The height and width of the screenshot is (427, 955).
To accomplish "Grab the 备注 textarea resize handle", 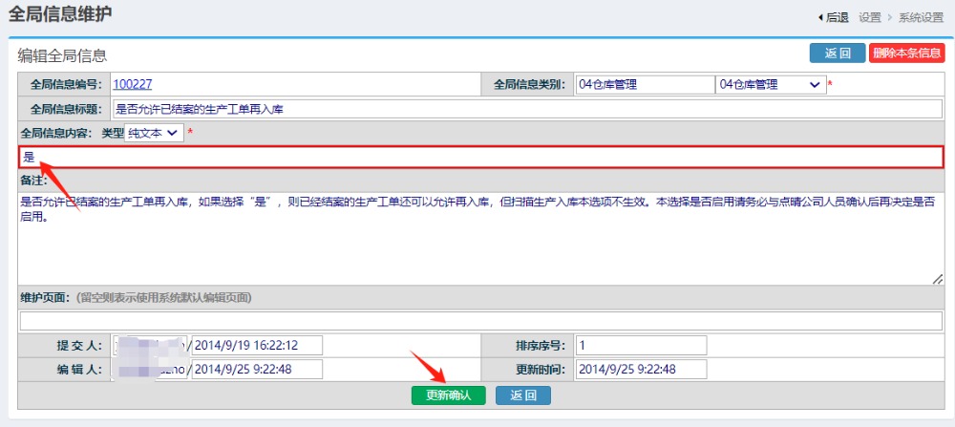I will click(938, 278).
